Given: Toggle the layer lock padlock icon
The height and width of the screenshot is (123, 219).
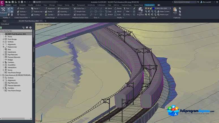Looking at the screenshot, I should 151,8.
